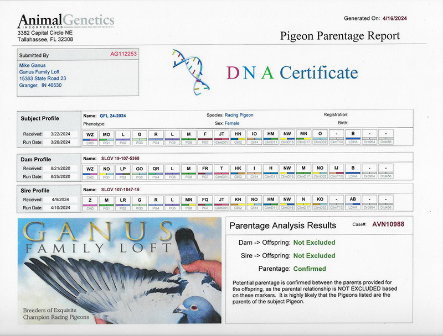Select Dam Profile "FR" marker cell
The height and width of the screenshot is (336, 443).
click(x=205, y=172)
